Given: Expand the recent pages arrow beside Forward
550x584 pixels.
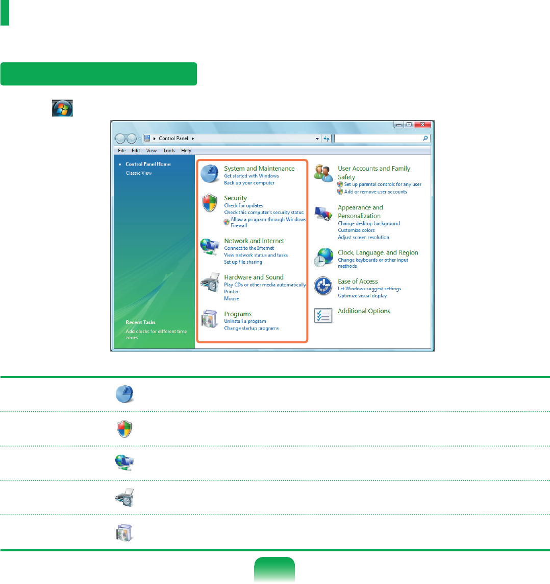Looking at the screenshot, I should point(140,138).
